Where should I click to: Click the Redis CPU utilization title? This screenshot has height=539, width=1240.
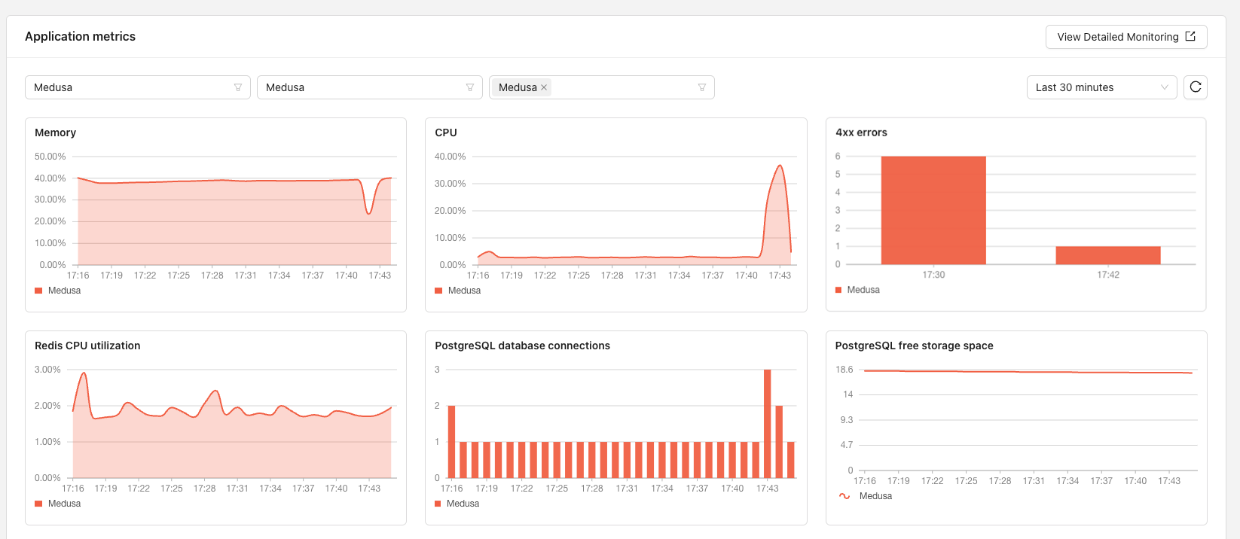click(87, 346)
